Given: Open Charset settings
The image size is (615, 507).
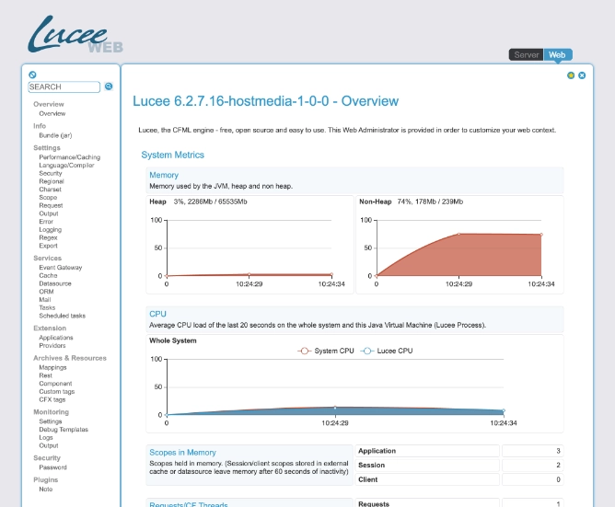Looking at the screenshot, I should coord(50,190).
